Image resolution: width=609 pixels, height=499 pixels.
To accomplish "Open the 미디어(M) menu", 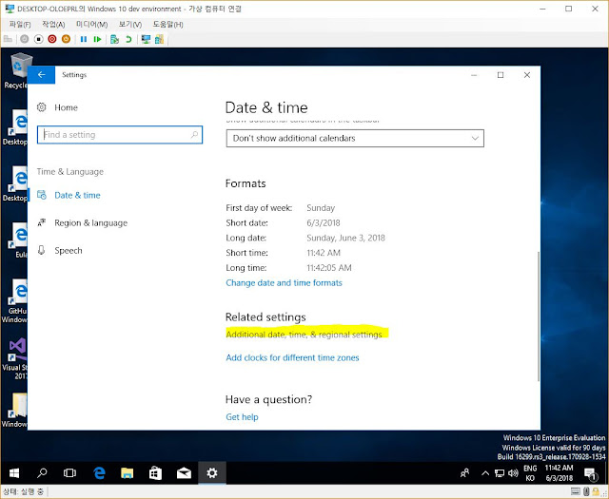I will (x=91, y=25).
